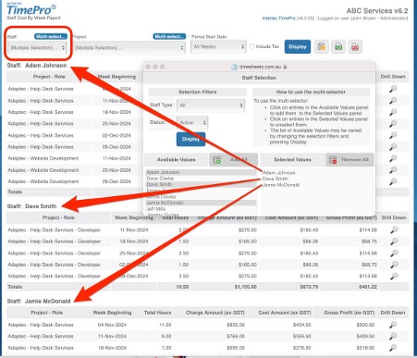Expand the Period Start Date All Weeks dropdown
Screen dimensions: 417x358
pyautogui.click(x=218, y=47)
